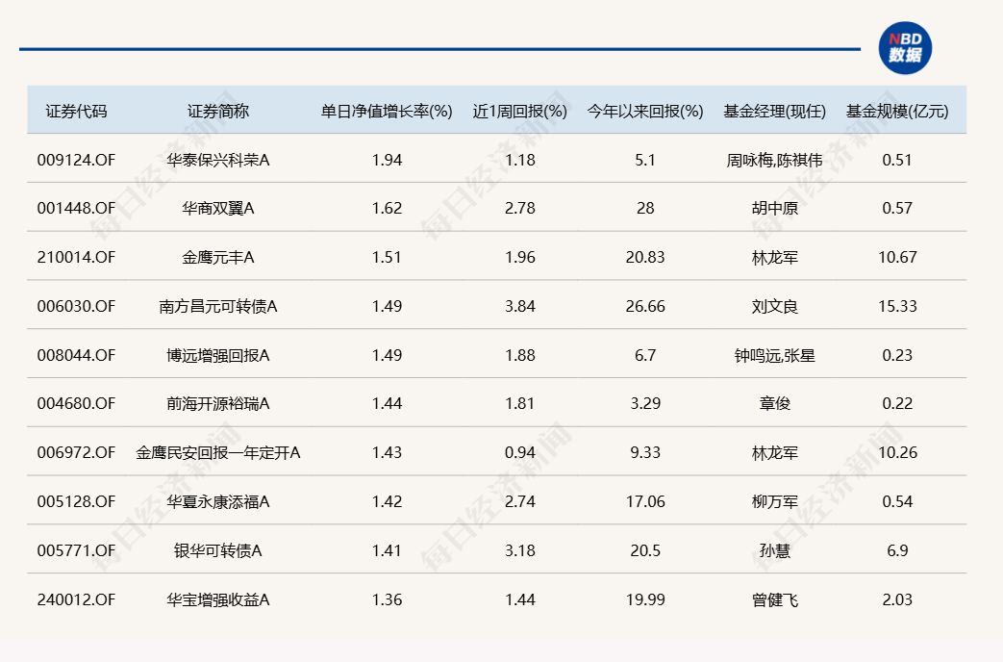This screenshot has width=1003, height=662.
Task: Select fund code 008044.OF
Action: pyautogui.click(x=76, y=355)
